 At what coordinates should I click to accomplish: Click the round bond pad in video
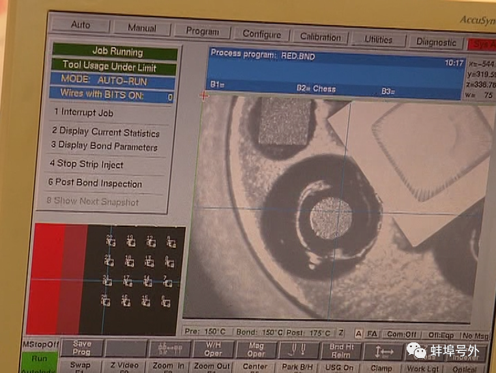330,218
